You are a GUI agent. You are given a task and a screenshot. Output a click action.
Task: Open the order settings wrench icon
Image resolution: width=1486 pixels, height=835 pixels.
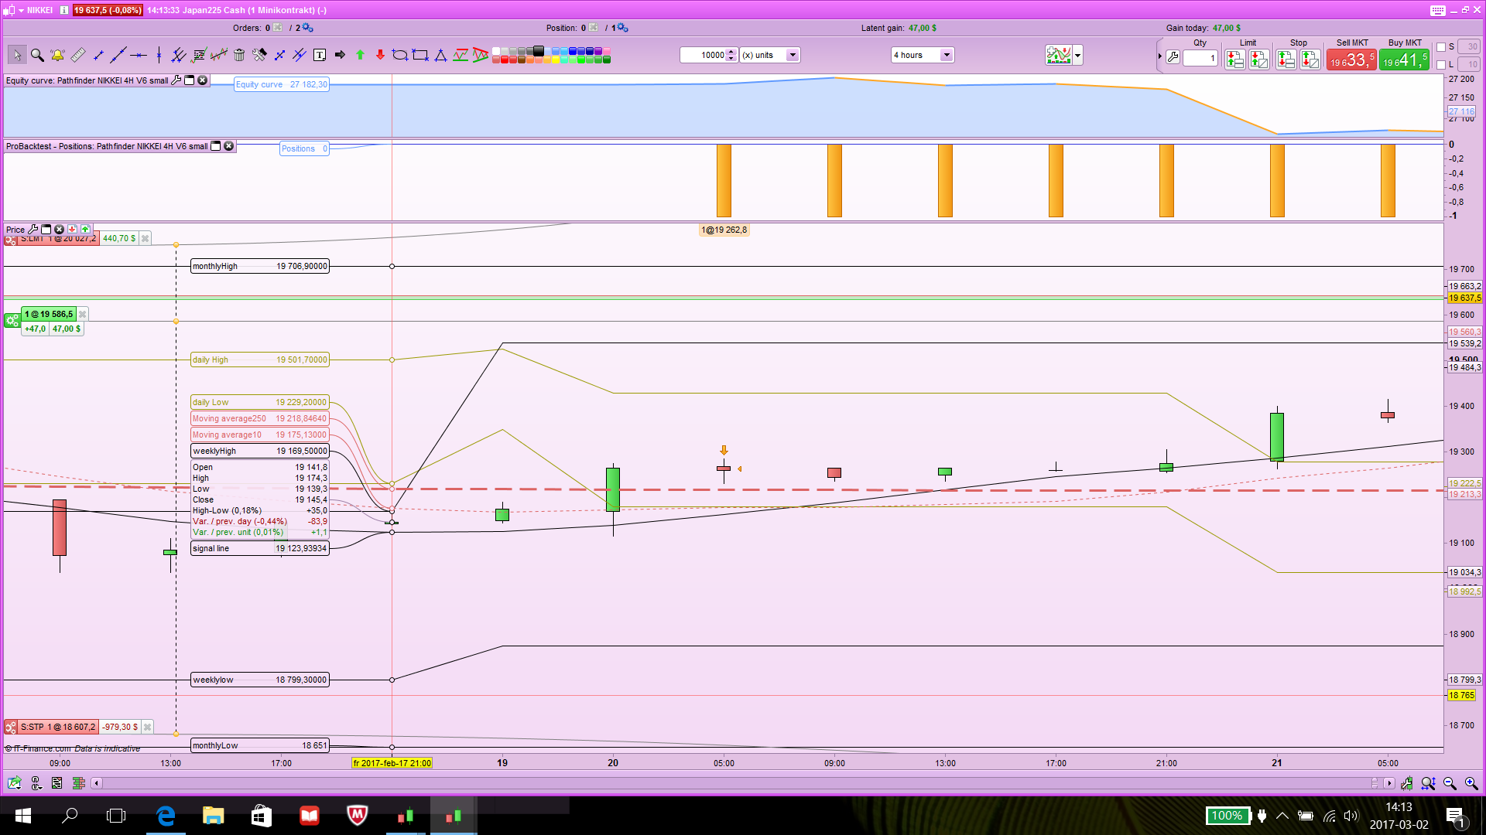pos(1173,57)
